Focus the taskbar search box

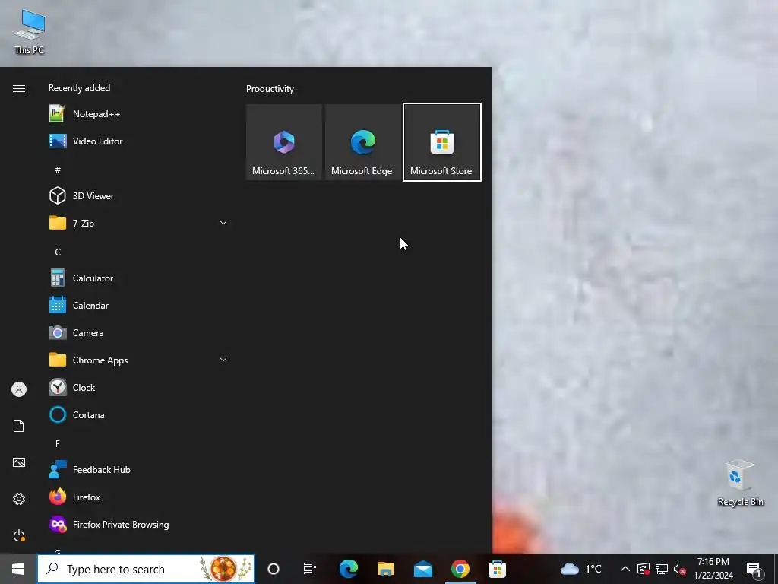(x=146, y=569)
